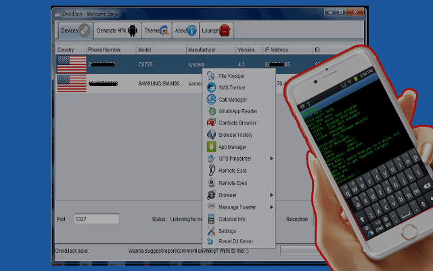
Task: Open the About tab
Action: pyautogui.click(x=185, y=30)
